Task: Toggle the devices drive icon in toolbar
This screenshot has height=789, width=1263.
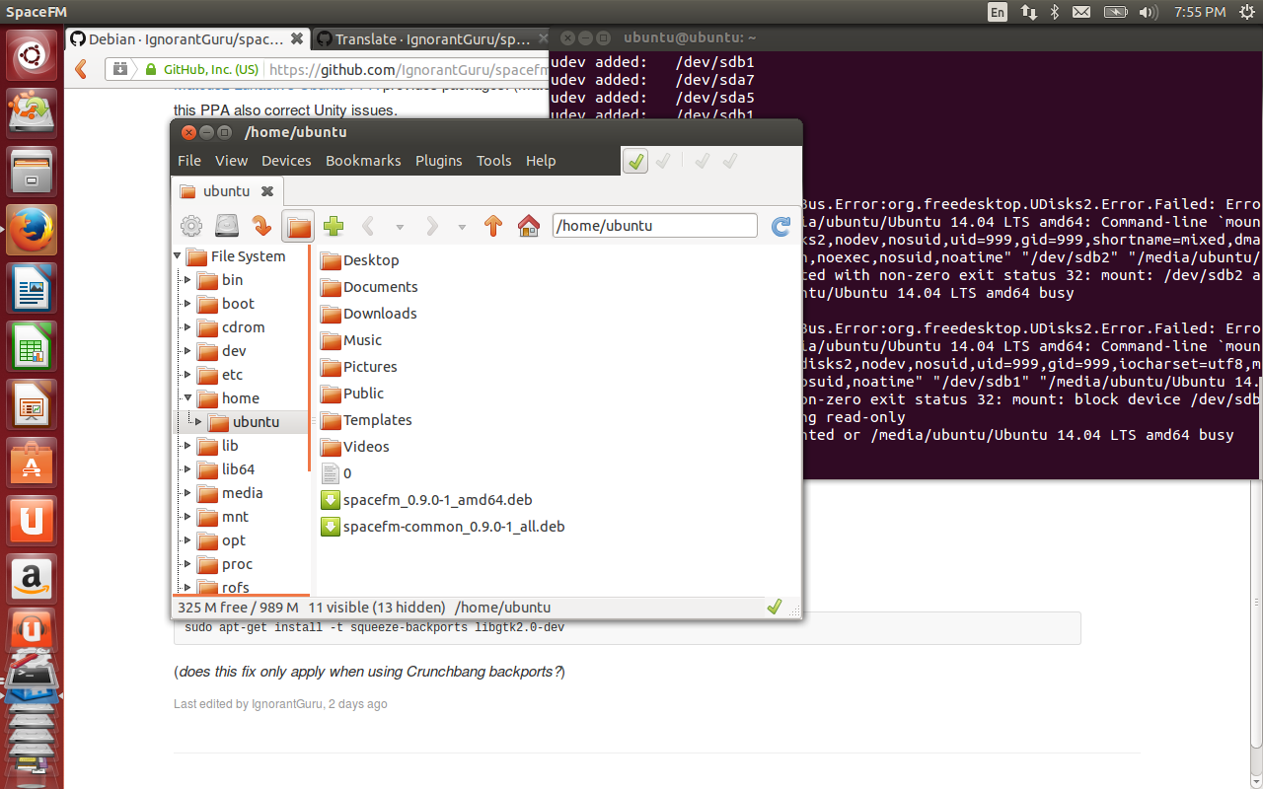Action: (x=227, y=226)
